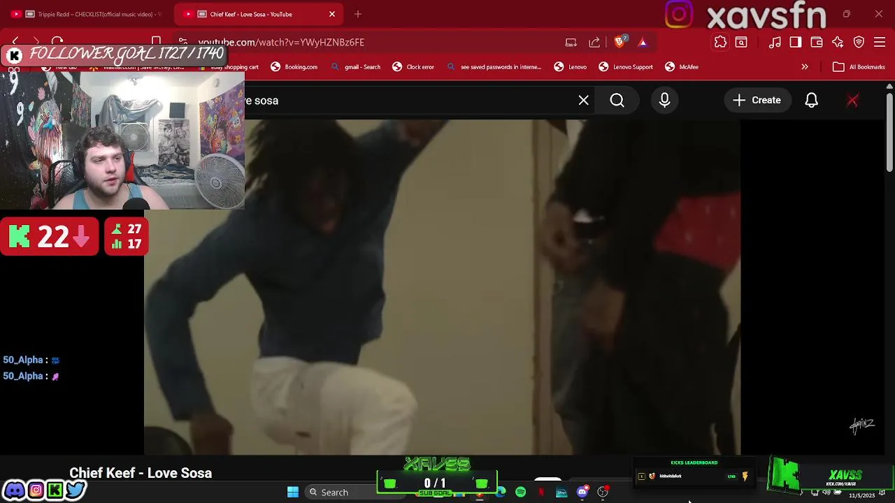The image size is (895, 503).
Task: Click the install app icon in address bar
Action: point(571,43)
